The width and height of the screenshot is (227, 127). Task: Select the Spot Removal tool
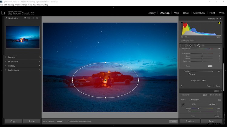point(186,46)
